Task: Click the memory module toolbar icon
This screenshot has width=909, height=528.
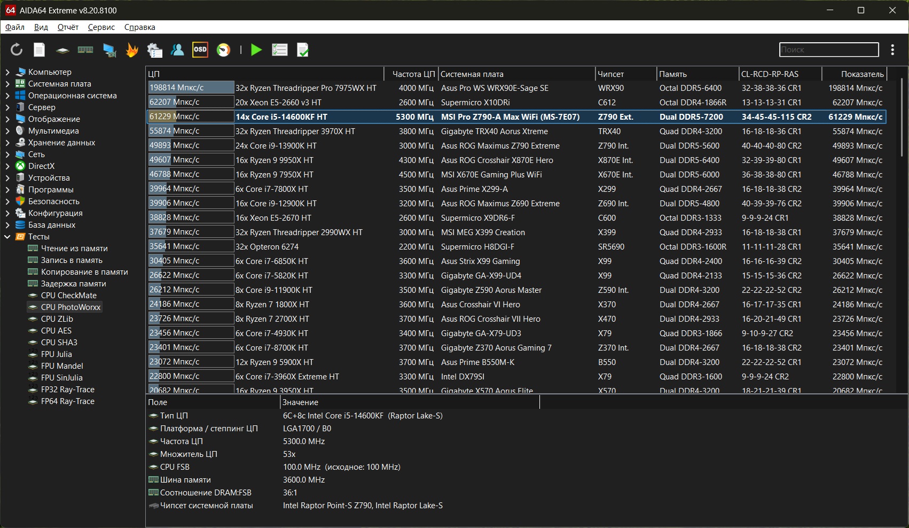Action: [x=85, y=50]
